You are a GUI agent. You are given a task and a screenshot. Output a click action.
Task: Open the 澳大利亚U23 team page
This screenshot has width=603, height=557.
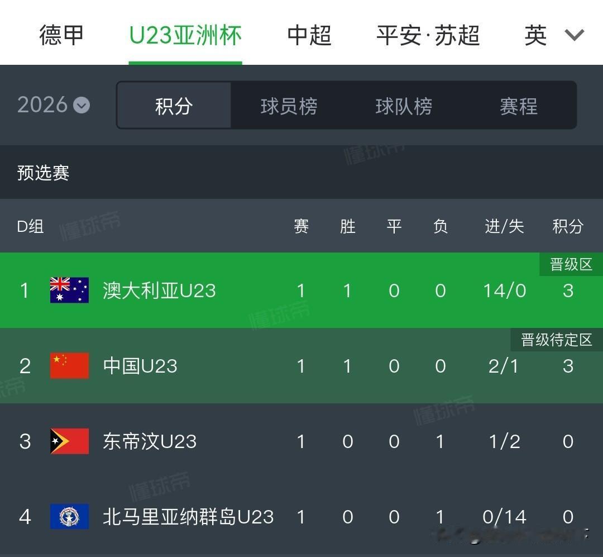pyautogui.click(x=159, y=291)
